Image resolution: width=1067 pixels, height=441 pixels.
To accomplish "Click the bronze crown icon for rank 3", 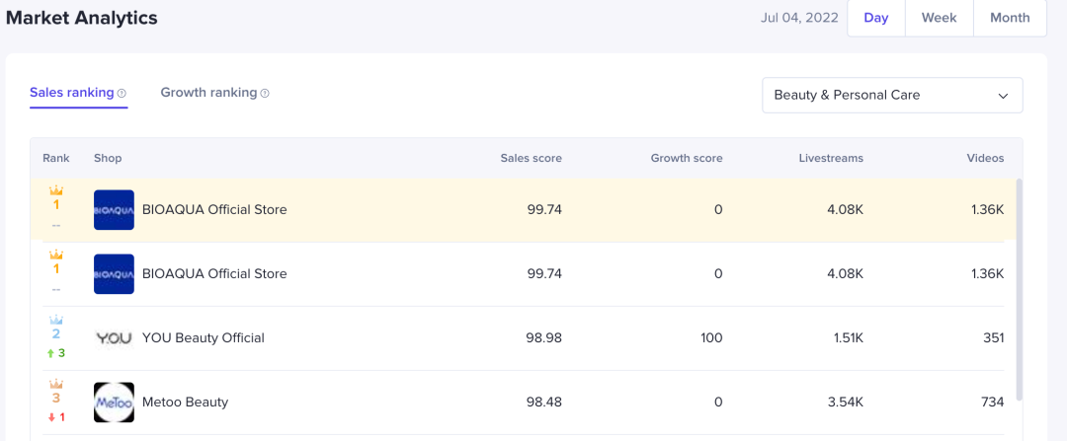I will 56,383.
